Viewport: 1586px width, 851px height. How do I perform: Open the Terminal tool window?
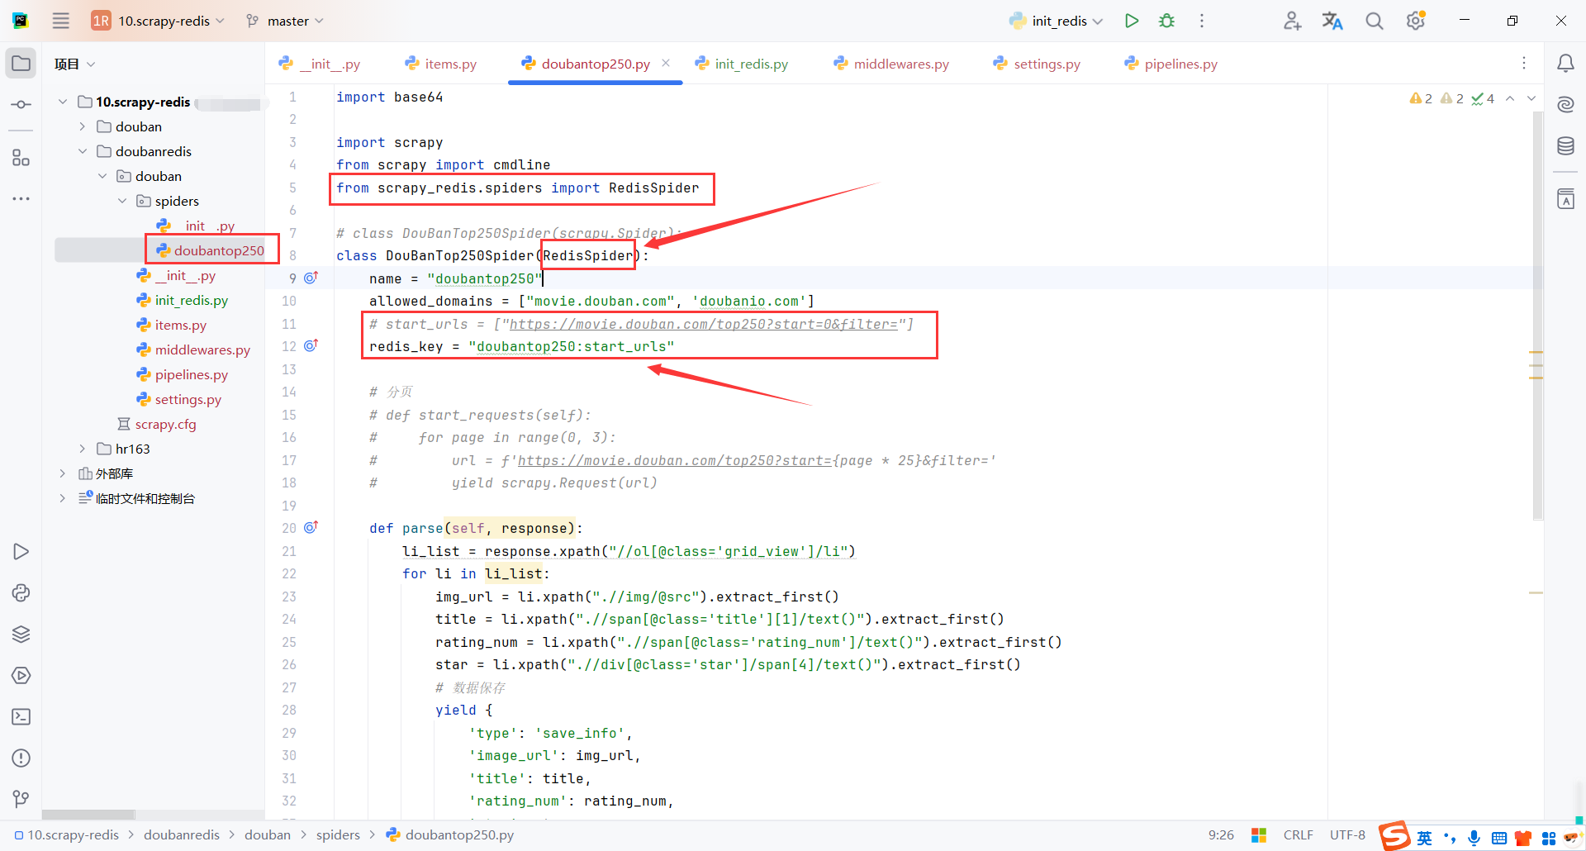(21, 717)
